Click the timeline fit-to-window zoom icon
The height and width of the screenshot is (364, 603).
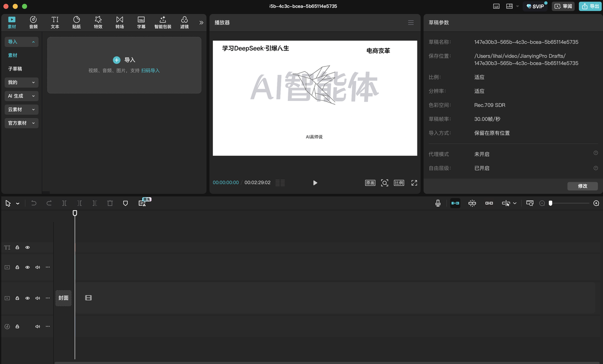click(x=530, y=203)
